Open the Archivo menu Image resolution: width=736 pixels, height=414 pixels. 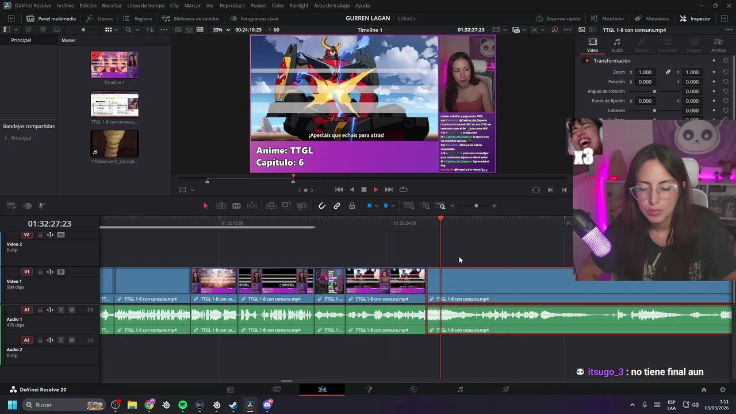tap(65, 5)
